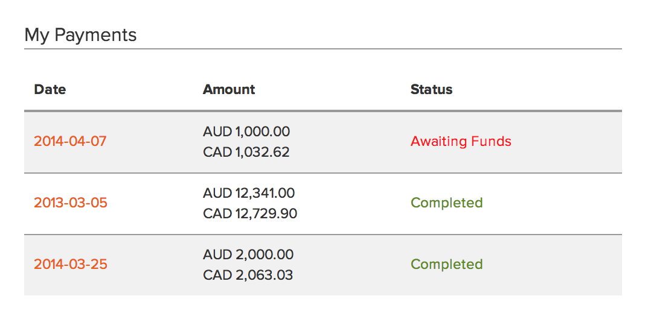Select the CAD 2,063.03 amount
This screenshot has height=328, width=651.
(x=248, y=275)
